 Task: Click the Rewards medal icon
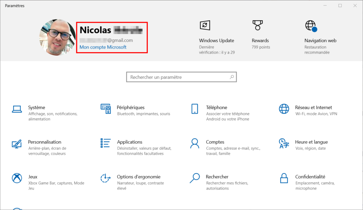257,25
